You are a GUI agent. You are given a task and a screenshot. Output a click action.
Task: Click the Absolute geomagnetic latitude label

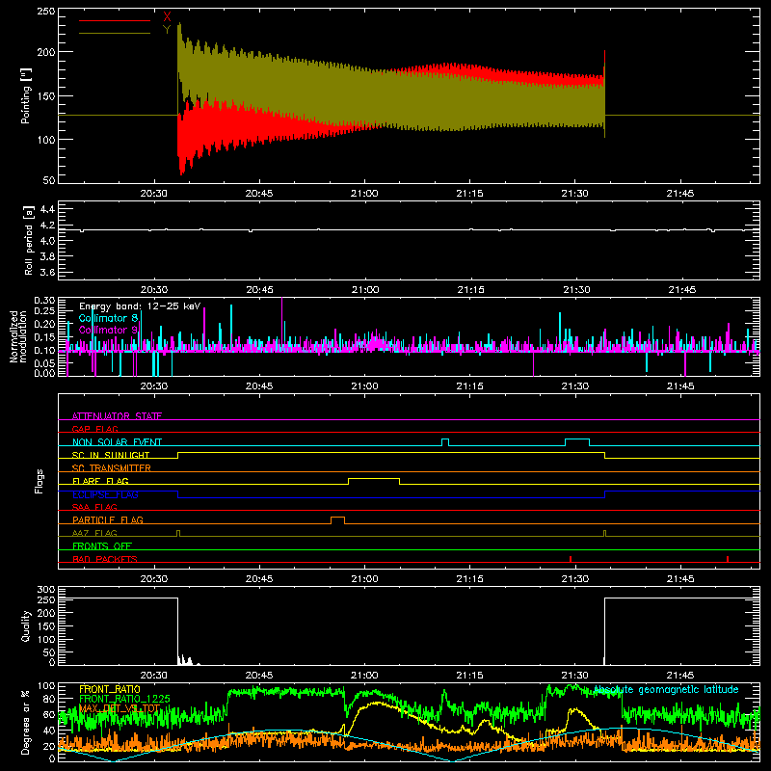pyautogui.click(x=666, y=689)
